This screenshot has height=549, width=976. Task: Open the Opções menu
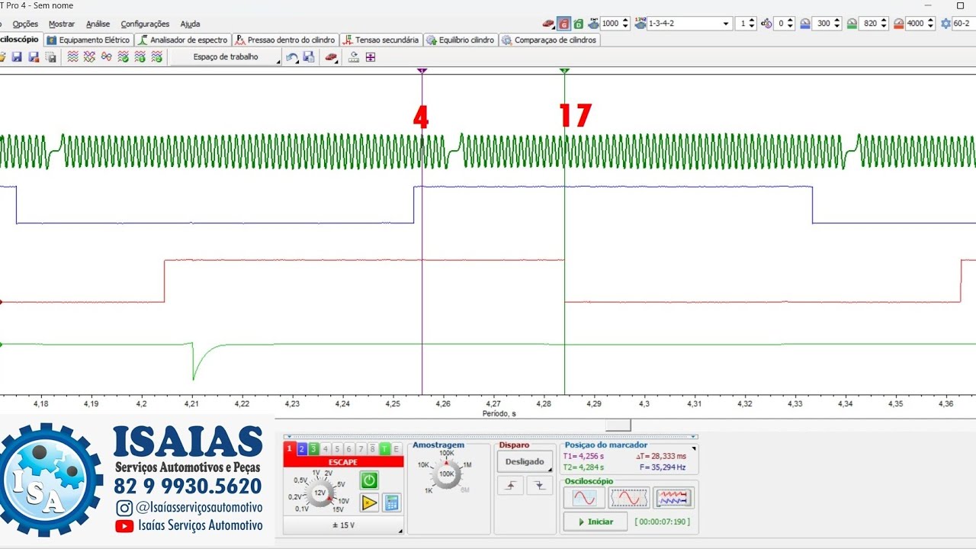click(x=25, y=24)
